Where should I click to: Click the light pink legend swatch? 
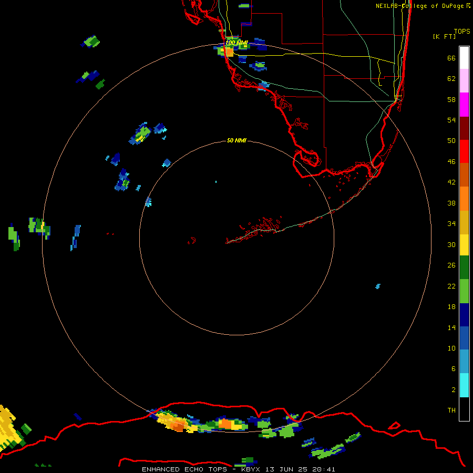(x=464, y=80)
